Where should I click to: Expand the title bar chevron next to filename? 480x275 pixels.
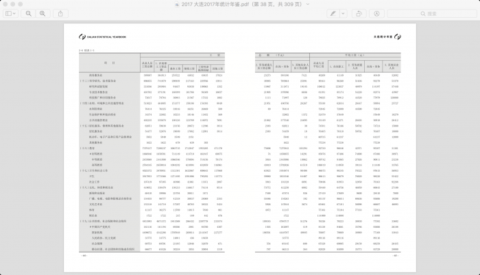309,4
